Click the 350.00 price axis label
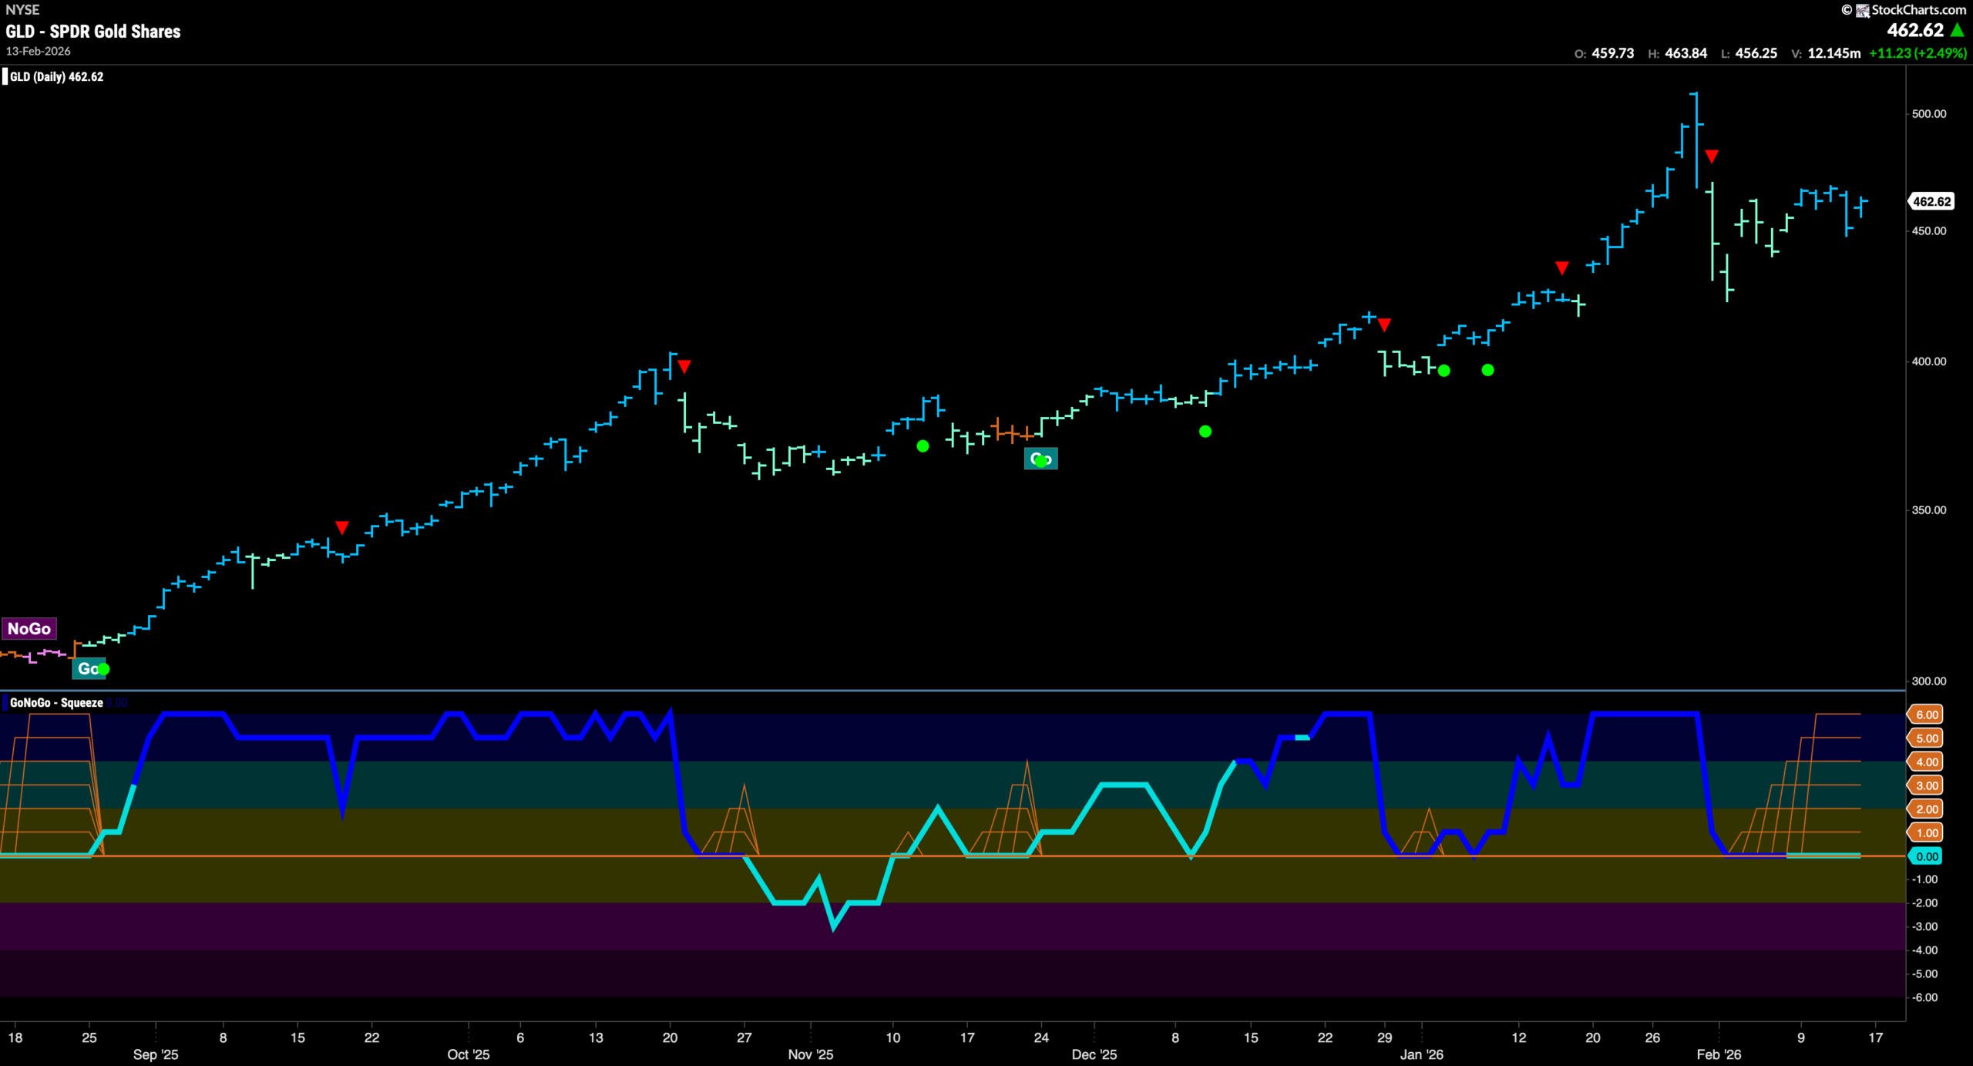The image size is (1973, 1066). [1929, 509]
